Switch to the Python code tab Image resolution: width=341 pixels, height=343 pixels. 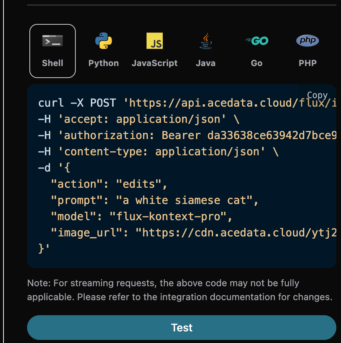[x=103, y=51]
